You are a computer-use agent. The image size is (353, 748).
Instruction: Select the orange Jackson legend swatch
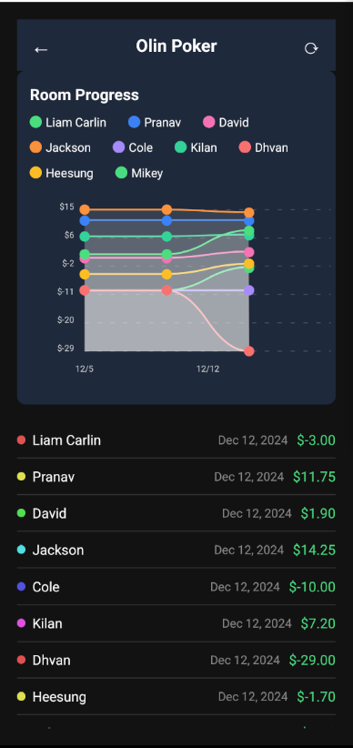click(35, 147)
